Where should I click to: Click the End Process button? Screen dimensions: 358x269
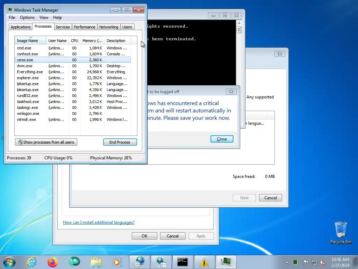[x=120, y=142]
